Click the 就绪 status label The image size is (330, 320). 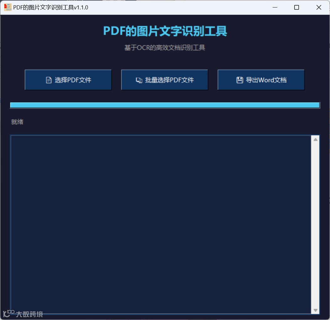click(x=17, y=122)
